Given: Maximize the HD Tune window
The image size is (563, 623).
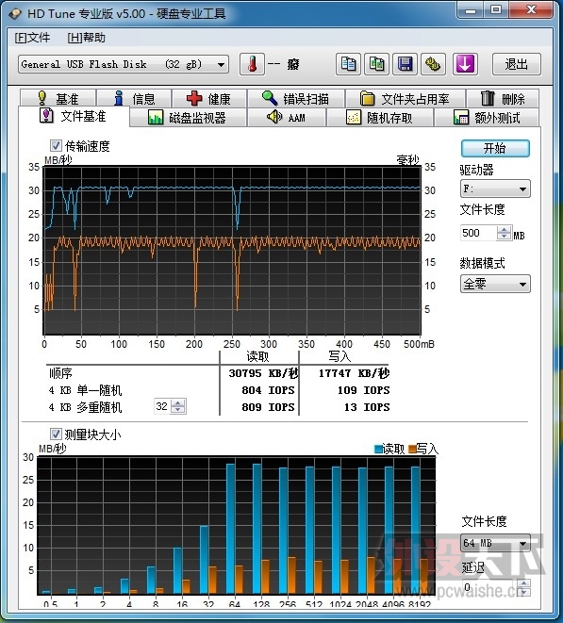Looking at the screenshot, I should pyautogui.click(x=496, y=9).
